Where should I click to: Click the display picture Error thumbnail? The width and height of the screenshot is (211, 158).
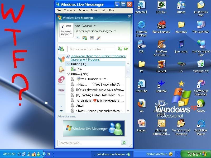coord(66,30)
